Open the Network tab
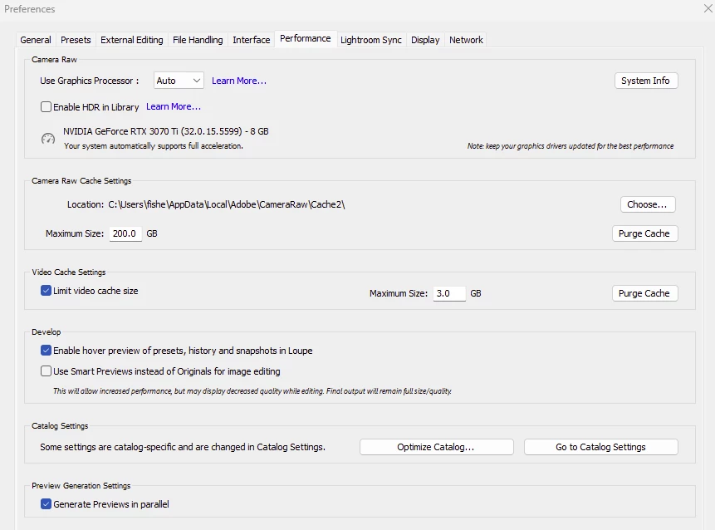Screen dimensions: 715x530 coord(466,40)
